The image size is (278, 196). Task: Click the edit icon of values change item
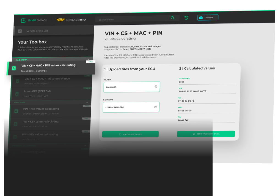coord(17,81)
